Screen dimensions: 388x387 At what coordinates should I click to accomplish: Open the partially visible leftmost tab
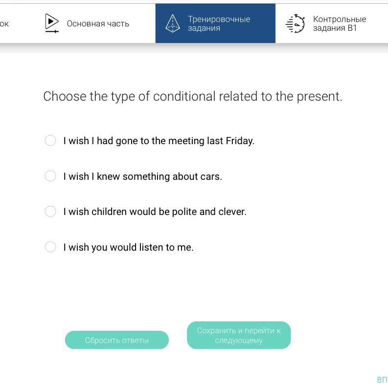(4, 23)
